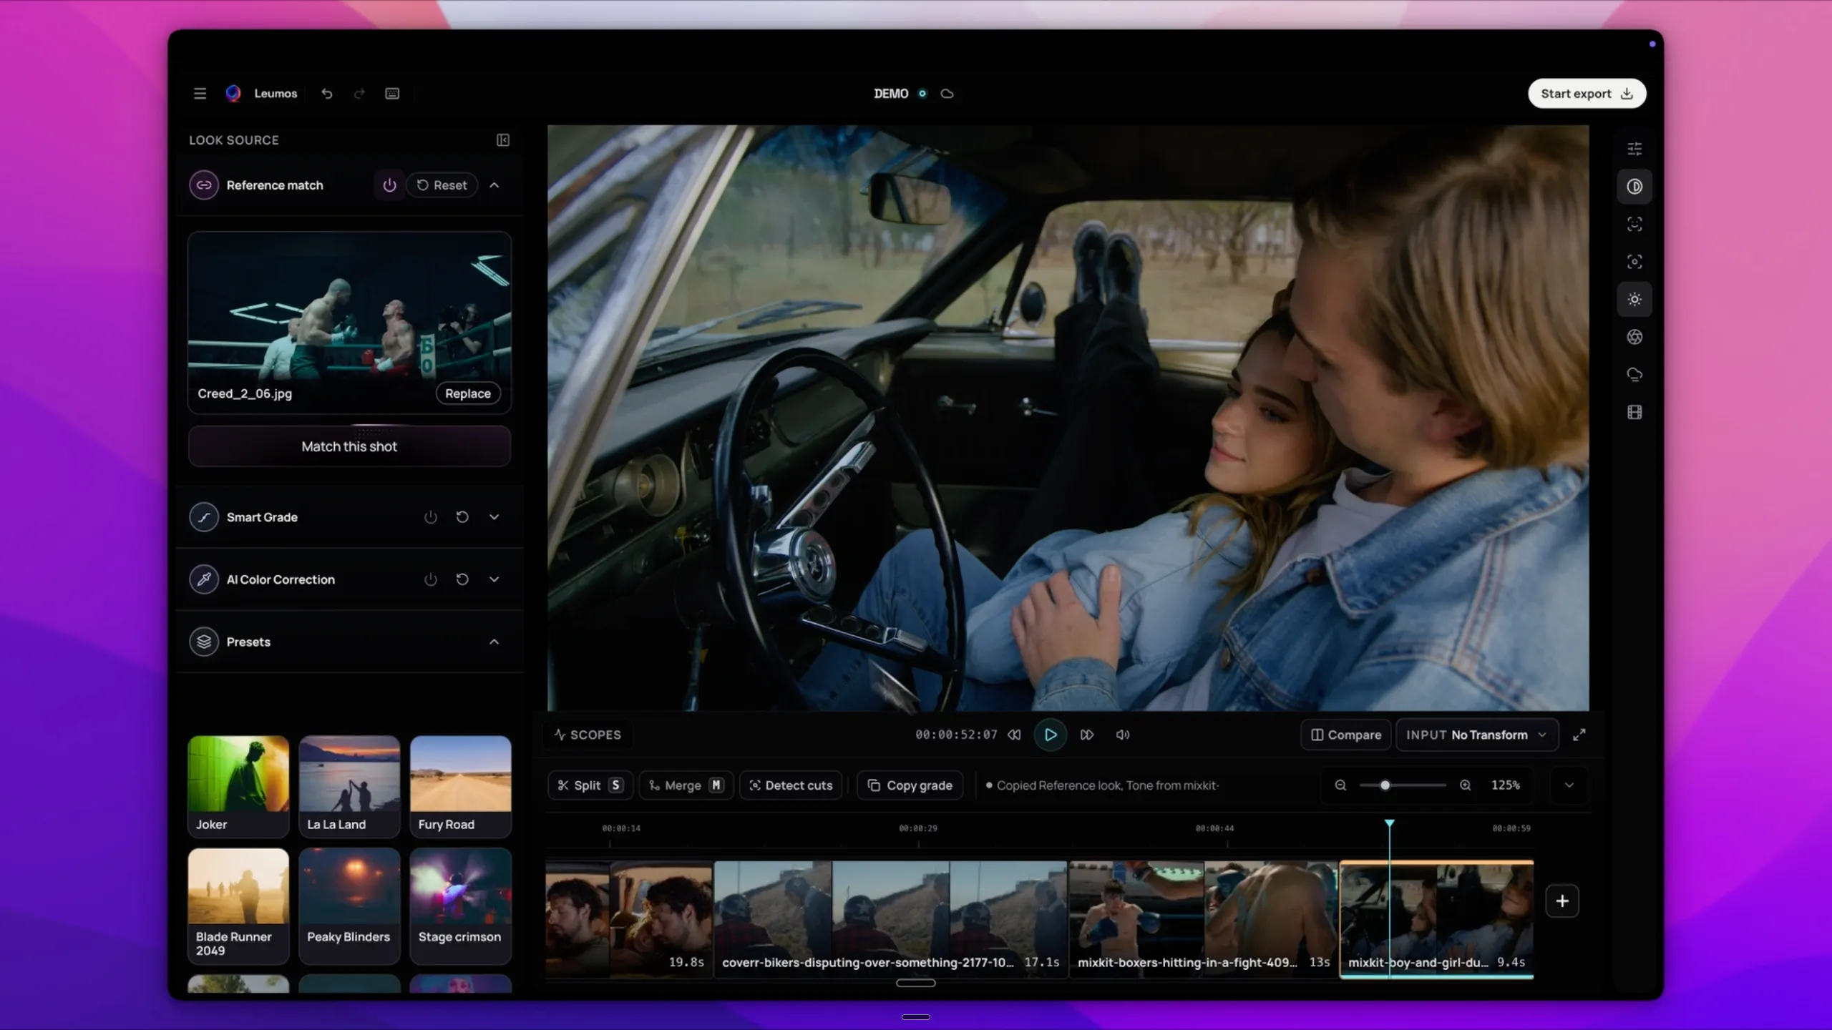Screen dimensions: 1832x1030
Task: Click the Match this shot button
Action: [x=349, y=446]
